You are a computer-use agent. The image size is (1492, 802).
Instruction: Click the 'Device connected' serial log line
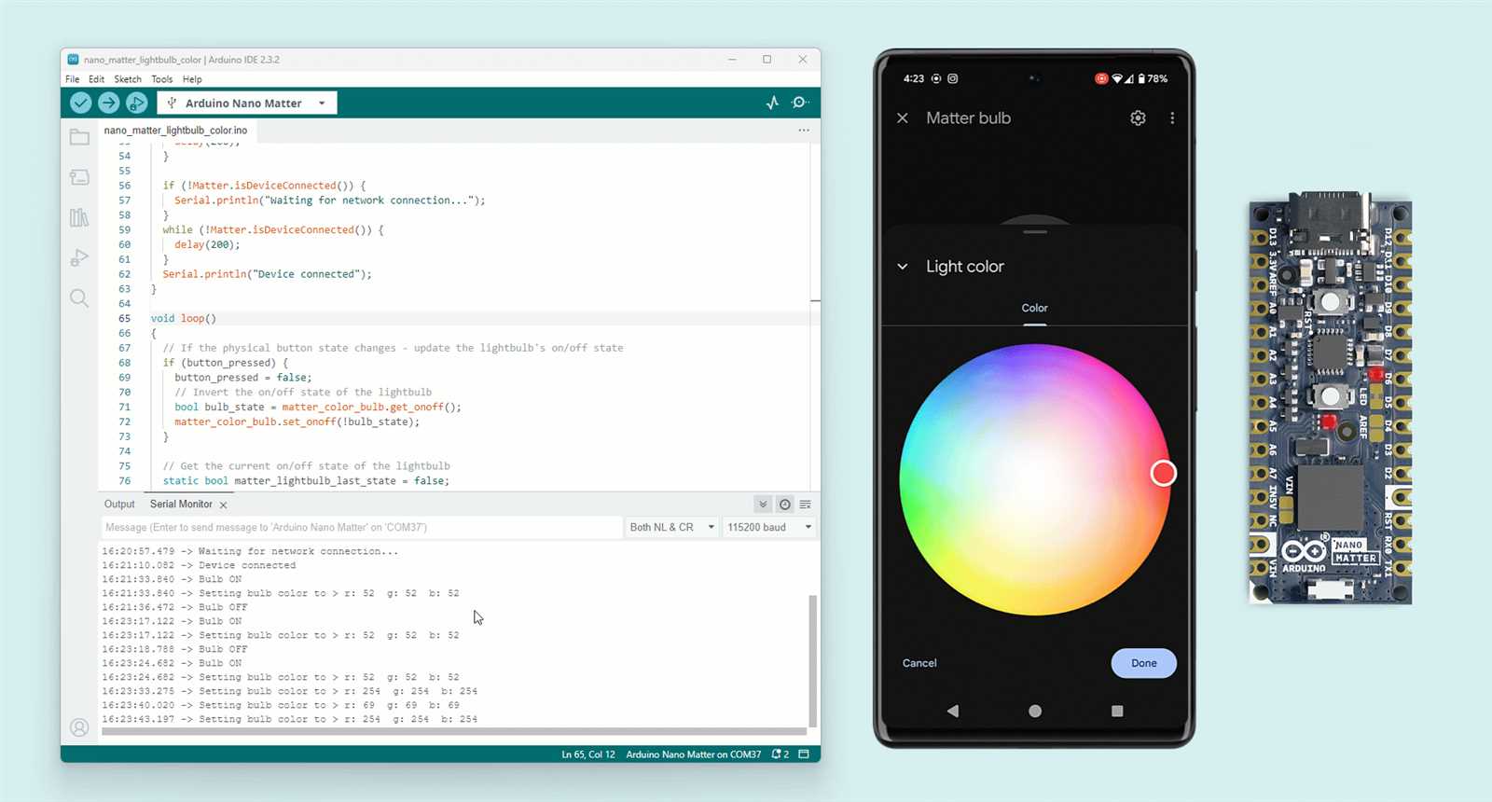(x=199, y=565)
